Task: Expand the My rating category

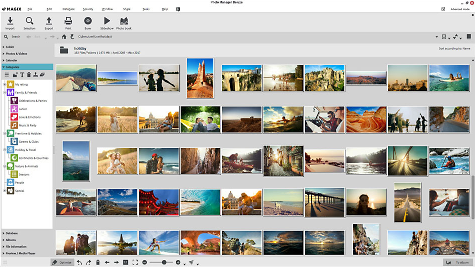Action: [5, 84]
